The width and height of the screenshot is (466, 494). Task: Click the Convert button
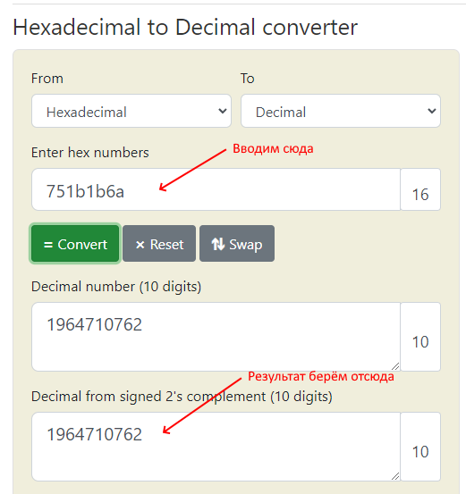coord(75,244)
